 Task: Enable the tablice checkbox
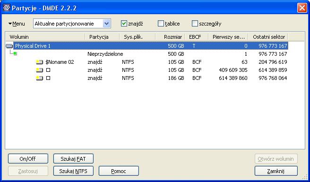pyautogui.click(x=161, y=24)
